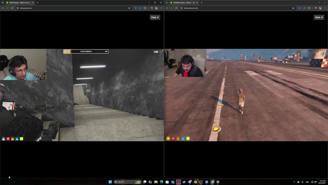Viewport: 328px width, 185px height.
Task: Reload the kick.com/osamah page
Action: [x=176, y=8]
